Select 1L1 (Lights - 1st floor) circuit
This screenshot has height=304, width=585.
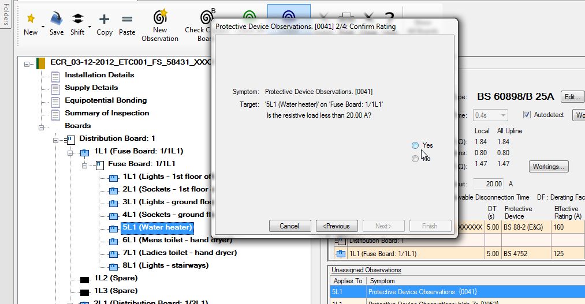pos(167,176)
